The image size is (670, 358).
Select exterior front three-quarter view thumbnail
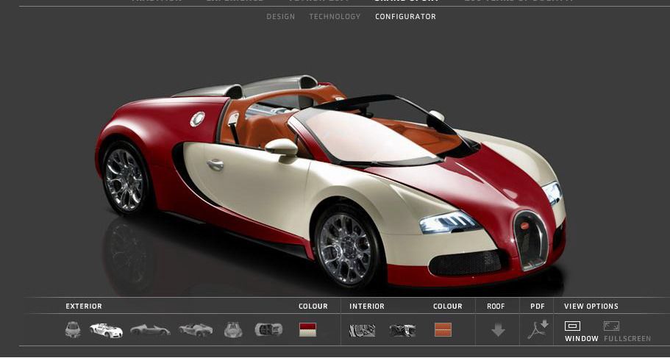coord(106,330)
